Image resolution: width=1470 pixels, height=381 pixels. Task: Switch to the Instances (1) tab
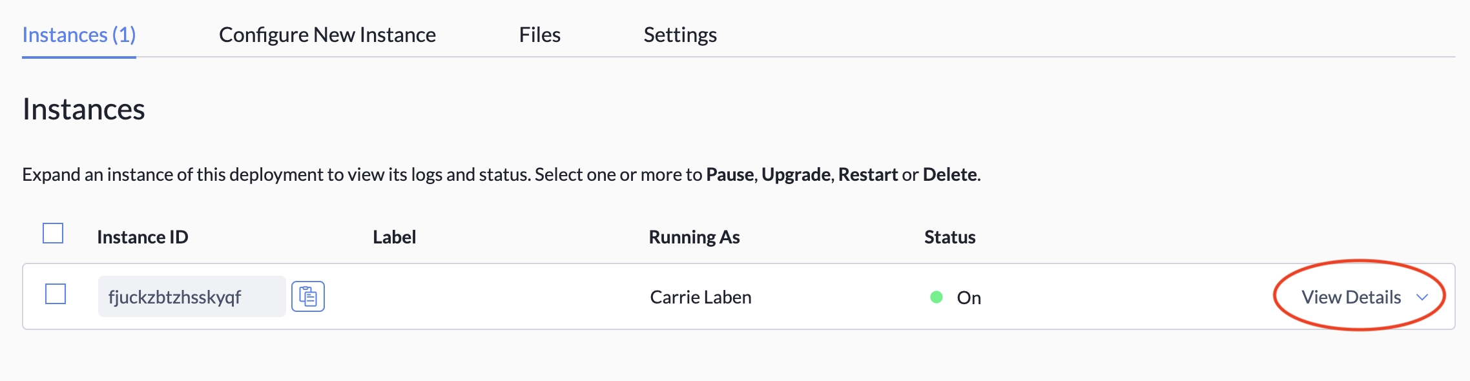[x=79, y=35]
